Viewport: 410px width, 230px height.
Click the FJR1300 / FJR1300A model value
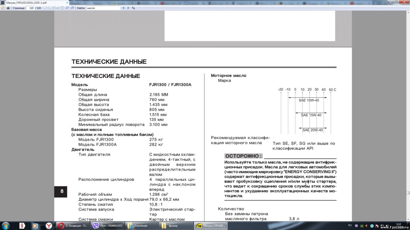pyautogui.click(x=170, y=85)
